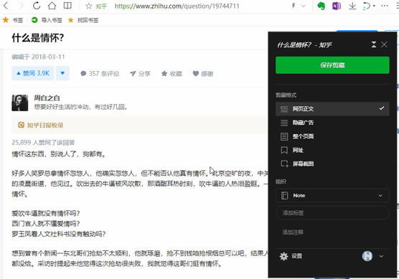Screen dimensions: 399x279
Task: Click the zhihu.com URL address field
Action: pos(177,6)
